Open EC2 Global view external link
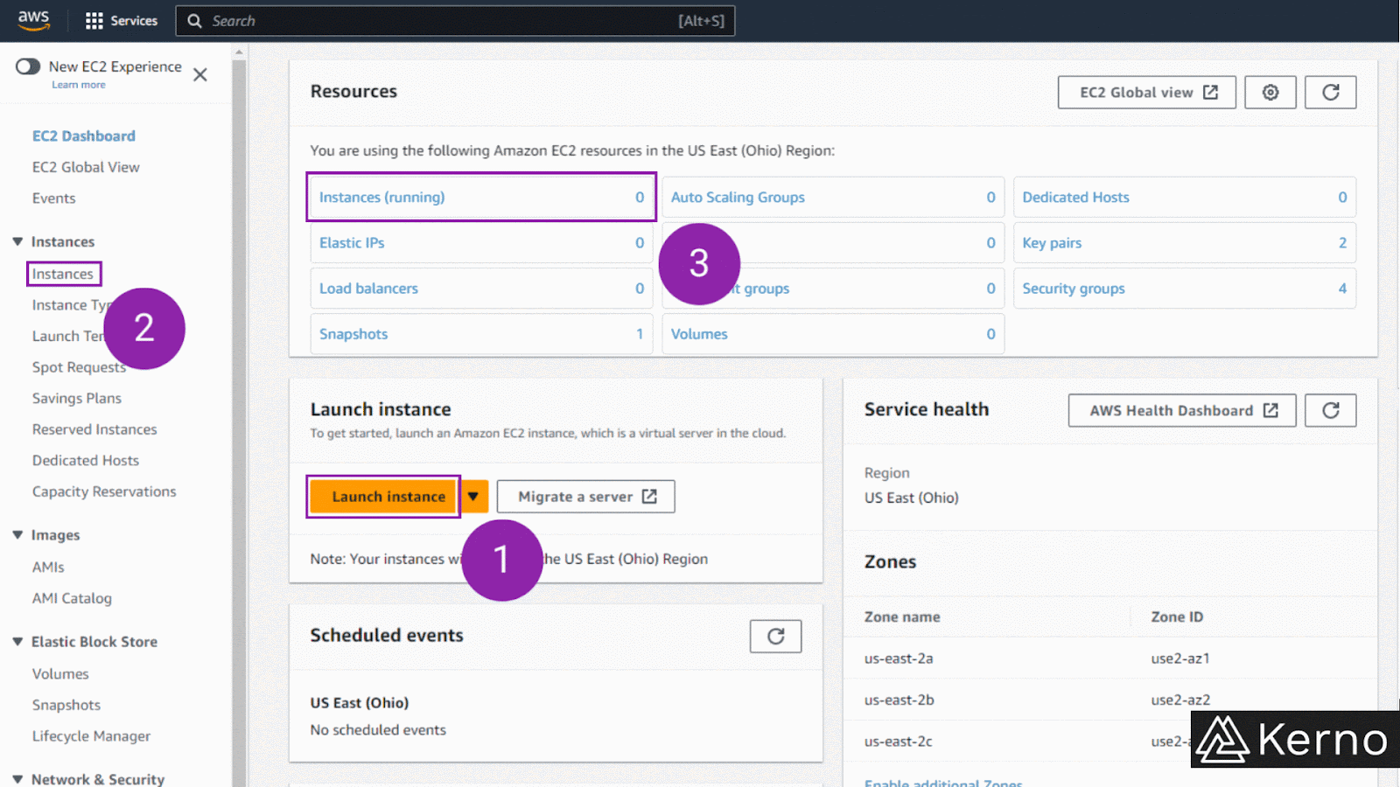The width and height of the screenshot is (1400, 787). coord(1146,92)
